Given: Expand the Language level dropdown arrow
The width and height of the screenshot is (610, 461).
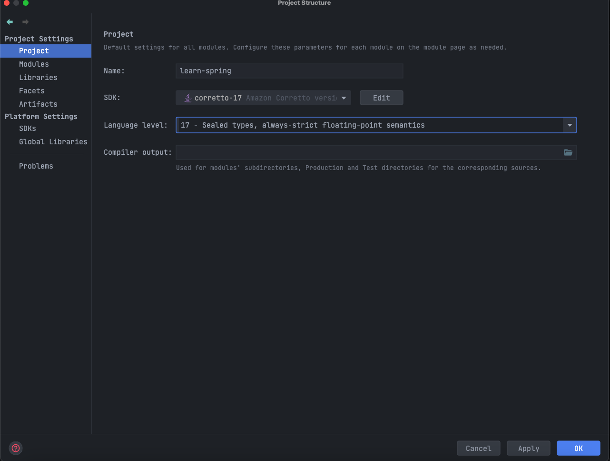Looking at the screenshot, I should click(570, 125).
